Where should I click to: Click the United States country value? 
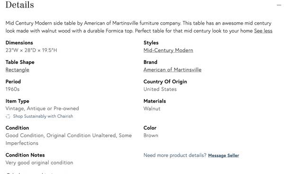tap(160, 89)
